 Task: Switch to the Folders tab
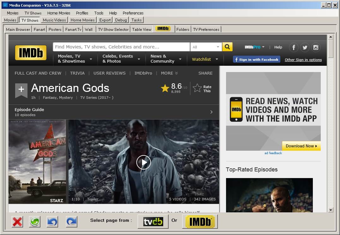point(183,29)
